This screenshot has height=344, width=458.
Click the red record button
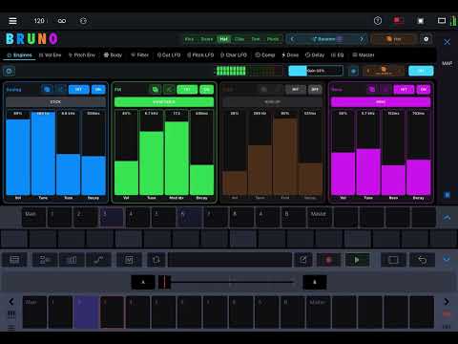pos(329,260)
